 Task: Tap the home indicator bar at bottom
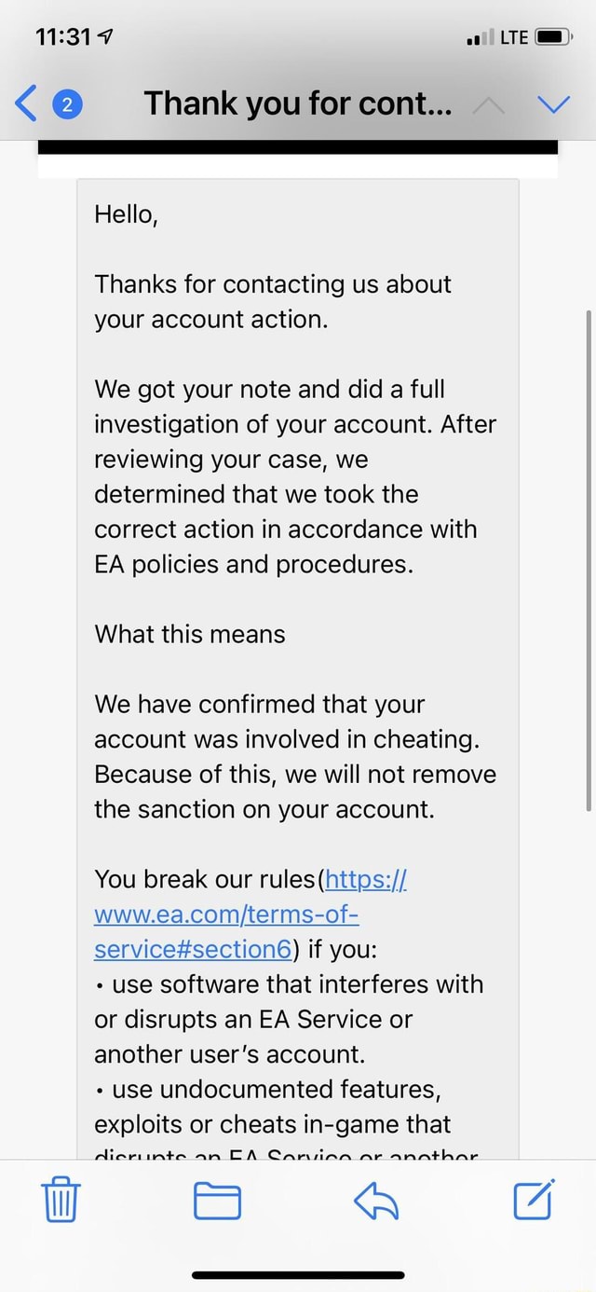pos(298,1274)
